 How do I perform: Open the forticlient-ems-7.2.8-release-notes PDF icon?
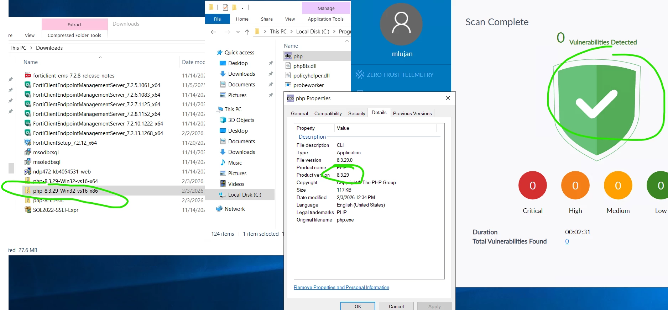click(x=27, y=75)
